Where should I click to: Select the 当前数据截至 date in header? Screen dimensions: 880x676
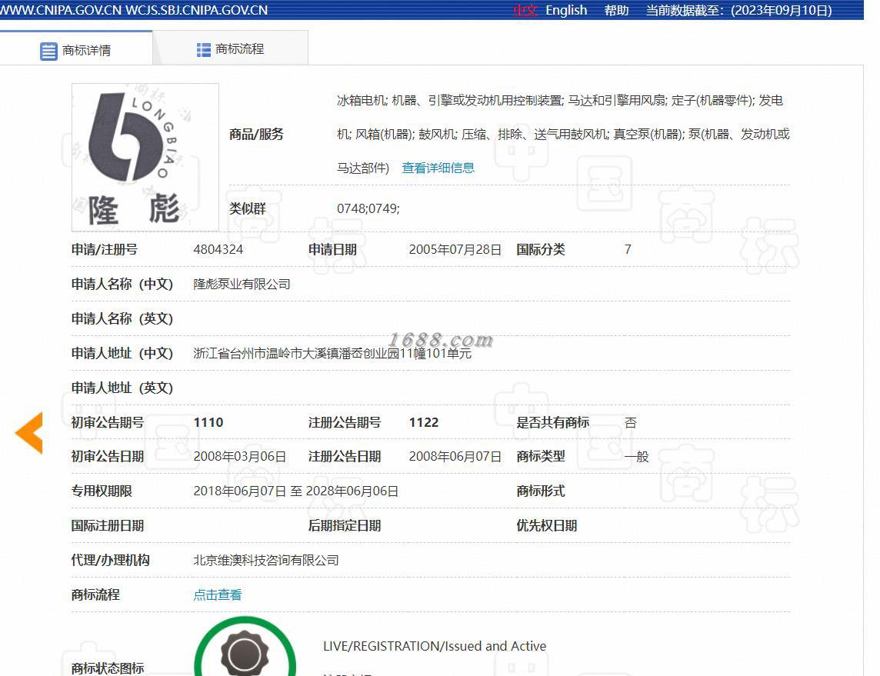click(739, 11)
